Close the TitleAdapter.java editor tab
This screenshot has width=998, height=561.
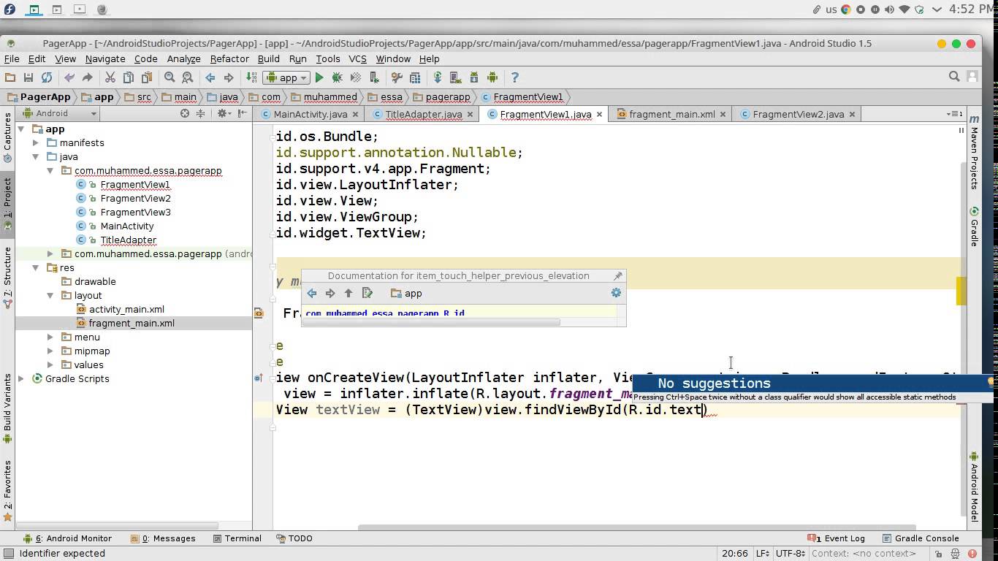click(x=470, y=114)
